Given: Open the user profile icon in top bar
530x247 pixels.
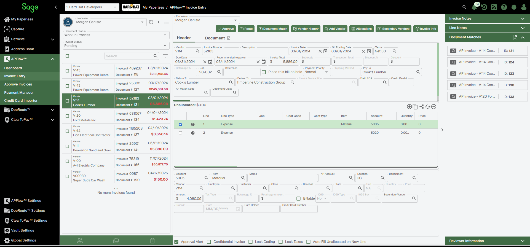Looking at the screenshot, I should pos(524,7).
